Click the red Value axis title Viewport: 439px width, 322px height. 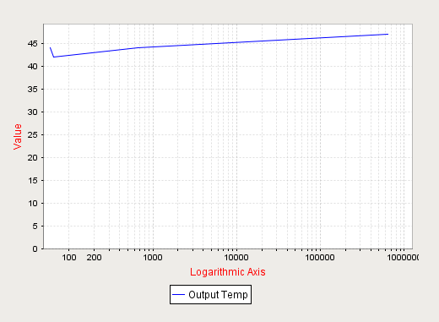pos(18,137)
